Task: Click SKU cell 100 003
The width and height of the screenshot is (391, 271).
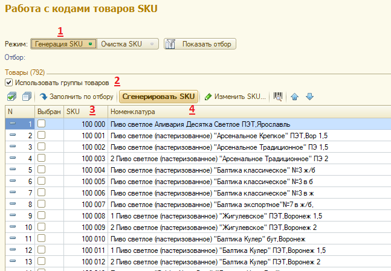Action: click(86, 158)
